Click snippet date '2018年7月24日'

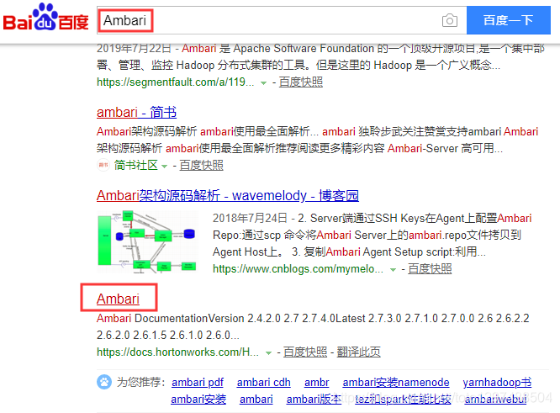[x=250, y=218]
